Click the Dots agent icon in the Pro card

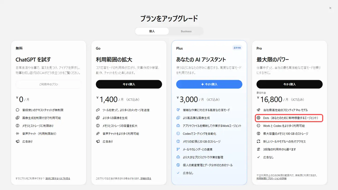[x=259, y=118]
